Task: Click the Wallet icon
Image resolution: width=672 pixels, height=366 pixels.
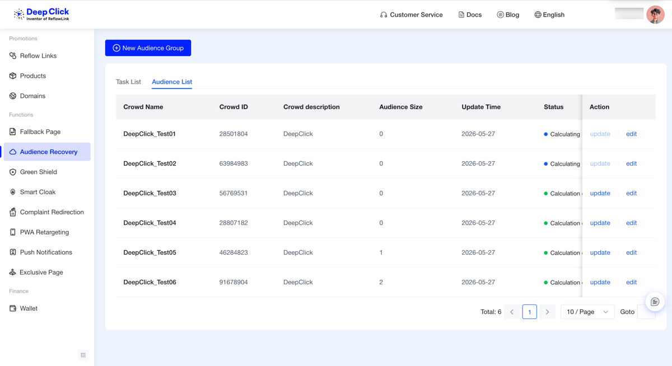Action: [x=13, y=308]
